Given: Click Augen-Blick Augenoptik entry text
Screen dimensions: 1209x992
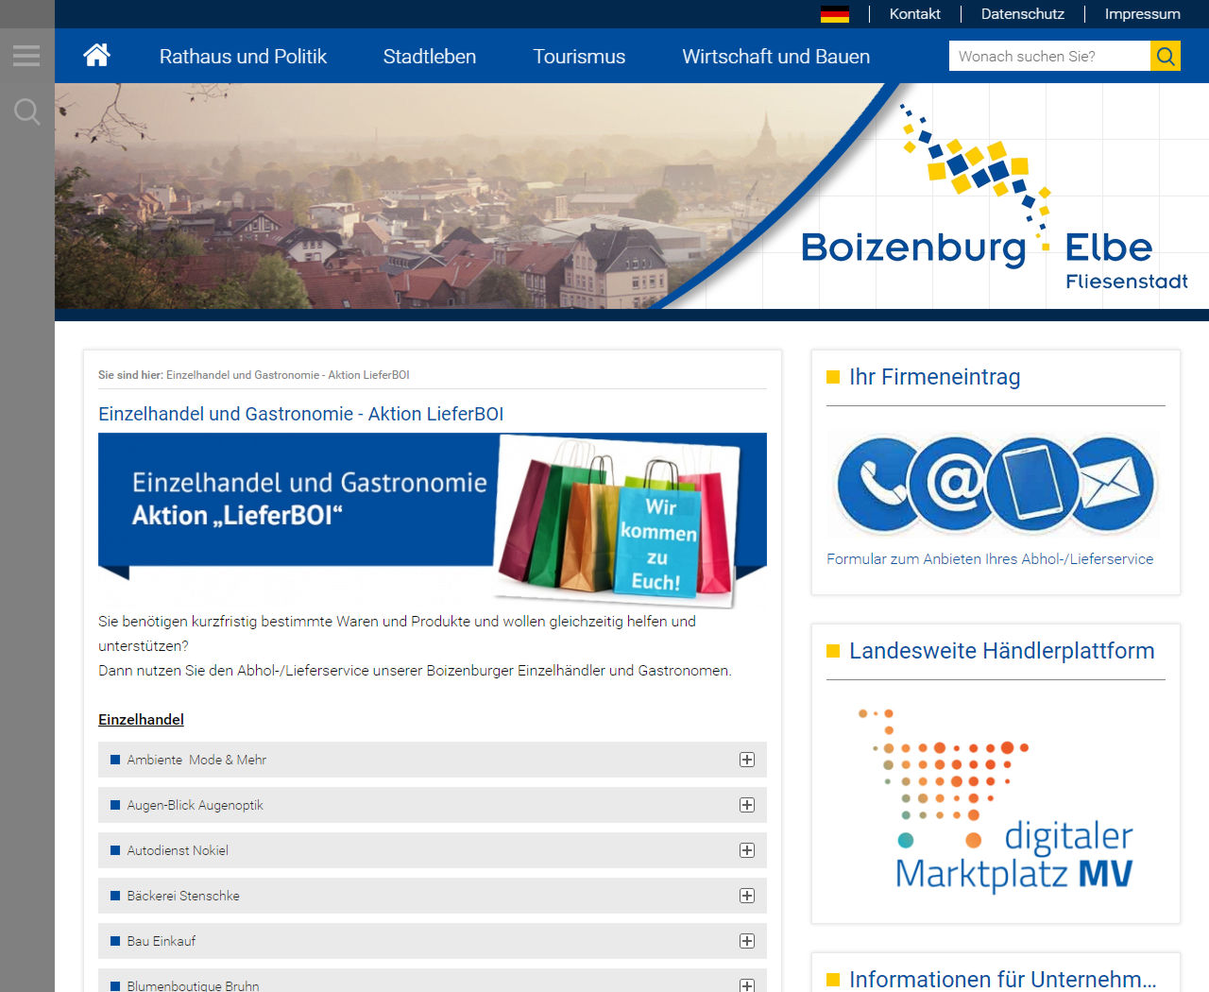Looking at the screenshot, I should [x=195, y=805].
